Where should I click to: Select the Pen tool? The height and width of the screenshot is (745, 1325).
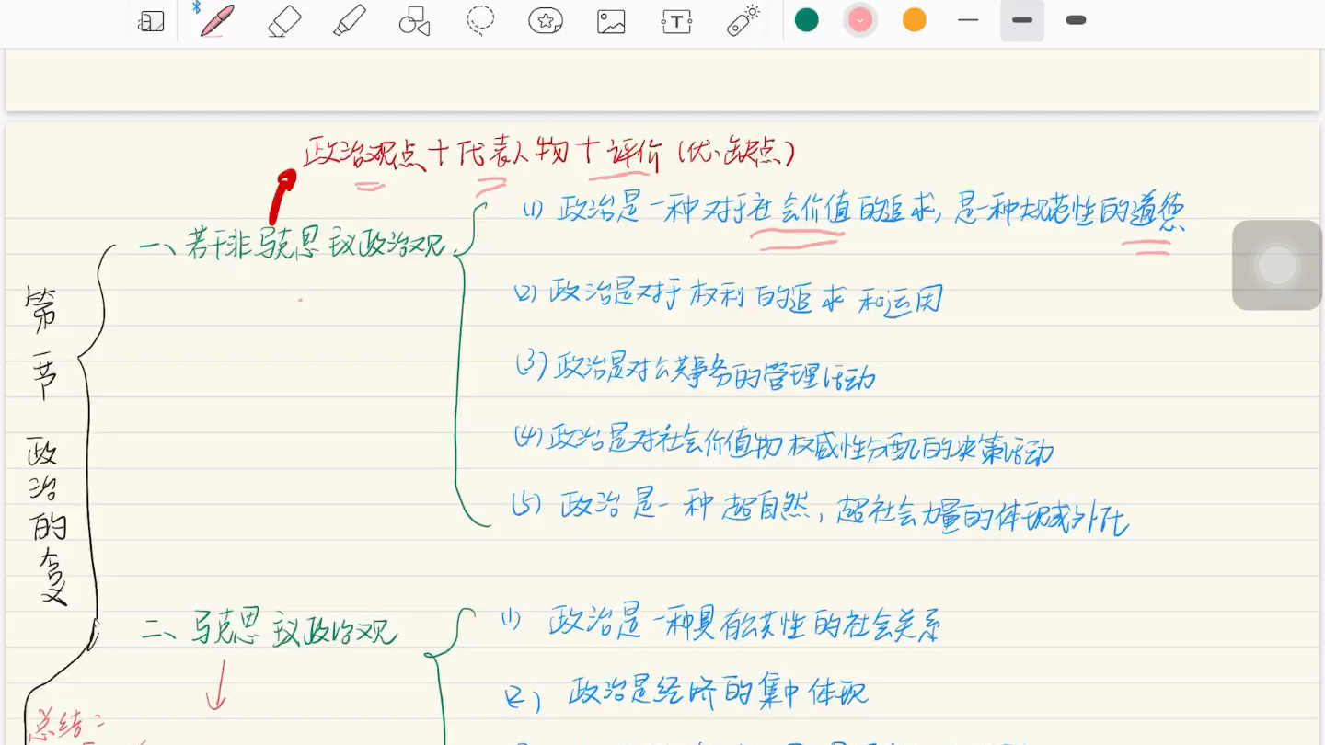point(215,20)
